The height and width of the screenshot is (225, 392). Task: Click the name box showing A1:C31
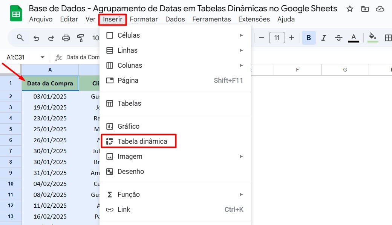click(x=15, y=57)
